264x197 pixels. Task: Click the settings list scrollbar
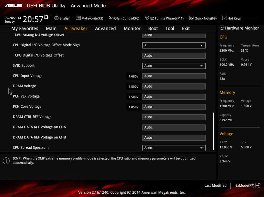(x=213, y=131)
